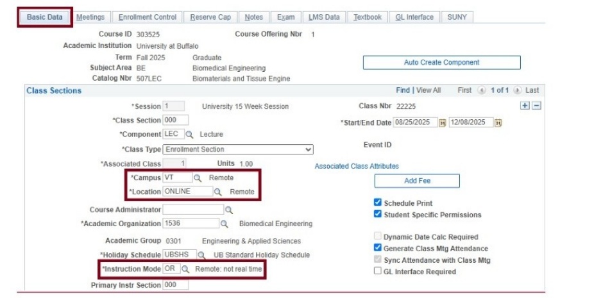
Task: Toggle Dynamic Date Calc Required checkbox
Action: click(x=377, y=236)
